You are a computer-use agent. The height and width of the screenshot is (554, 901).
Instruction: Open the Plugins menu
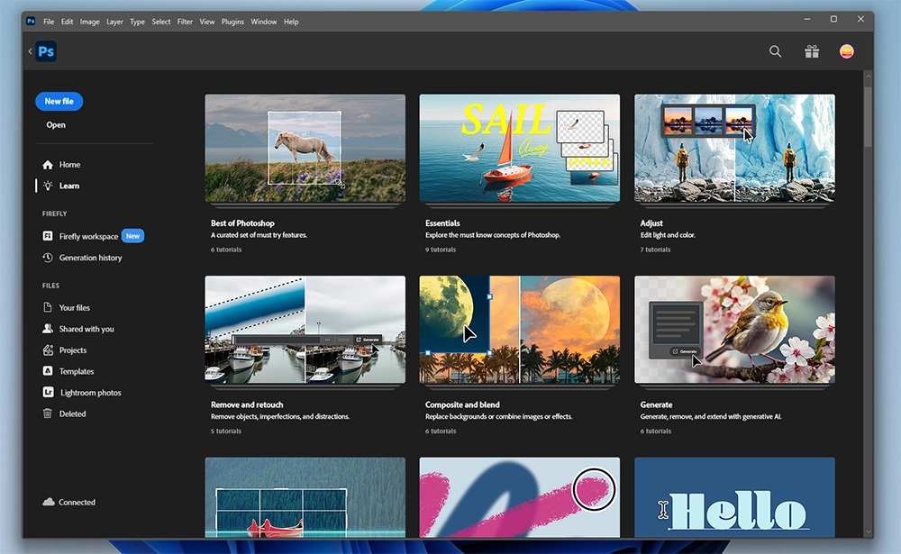pos(232,22)
